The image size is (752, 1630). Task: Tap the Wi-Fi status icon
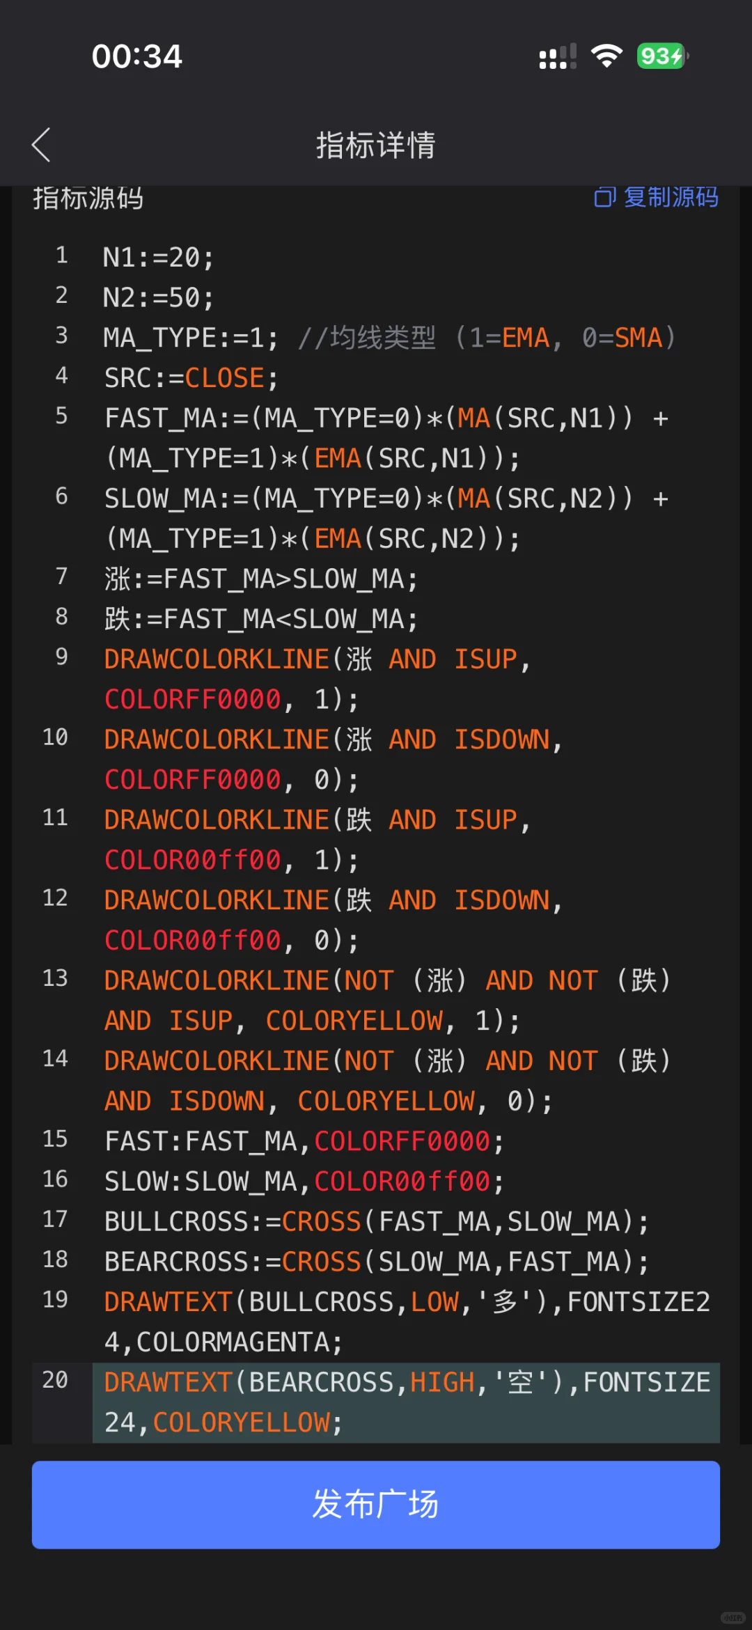[x=606, y=56]
